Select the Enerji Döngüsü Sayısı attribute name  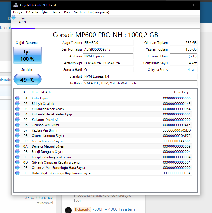pos(47,152)
